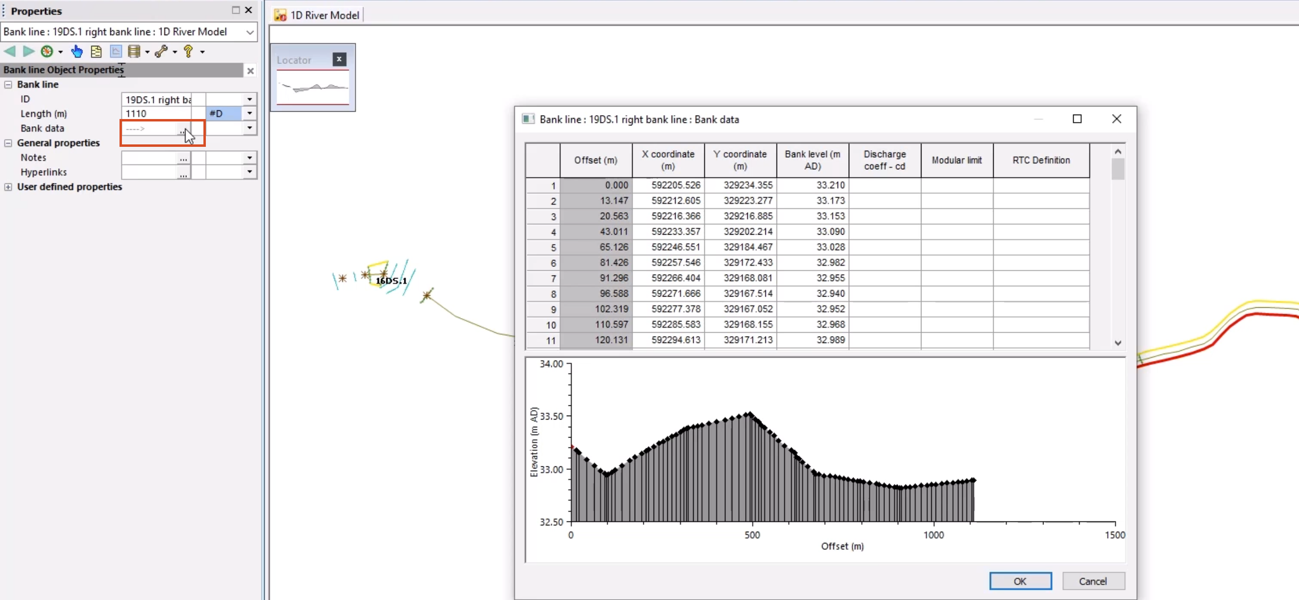Open dropdown arrow beside green target icon
The height and width of the screenshot is (600, 1299).
click(x=60, y=52)
